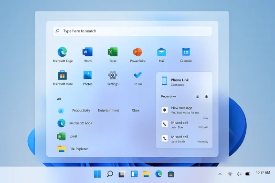
Task: Open Microsoft Edge in the app list
Action: (75, 123)
